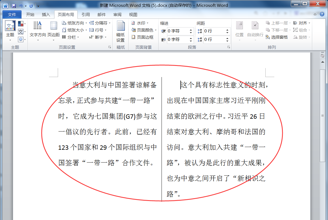328x220 pixels.
Task: Open 页面设置 dialog launcher
Action: [x=110, y=47]
